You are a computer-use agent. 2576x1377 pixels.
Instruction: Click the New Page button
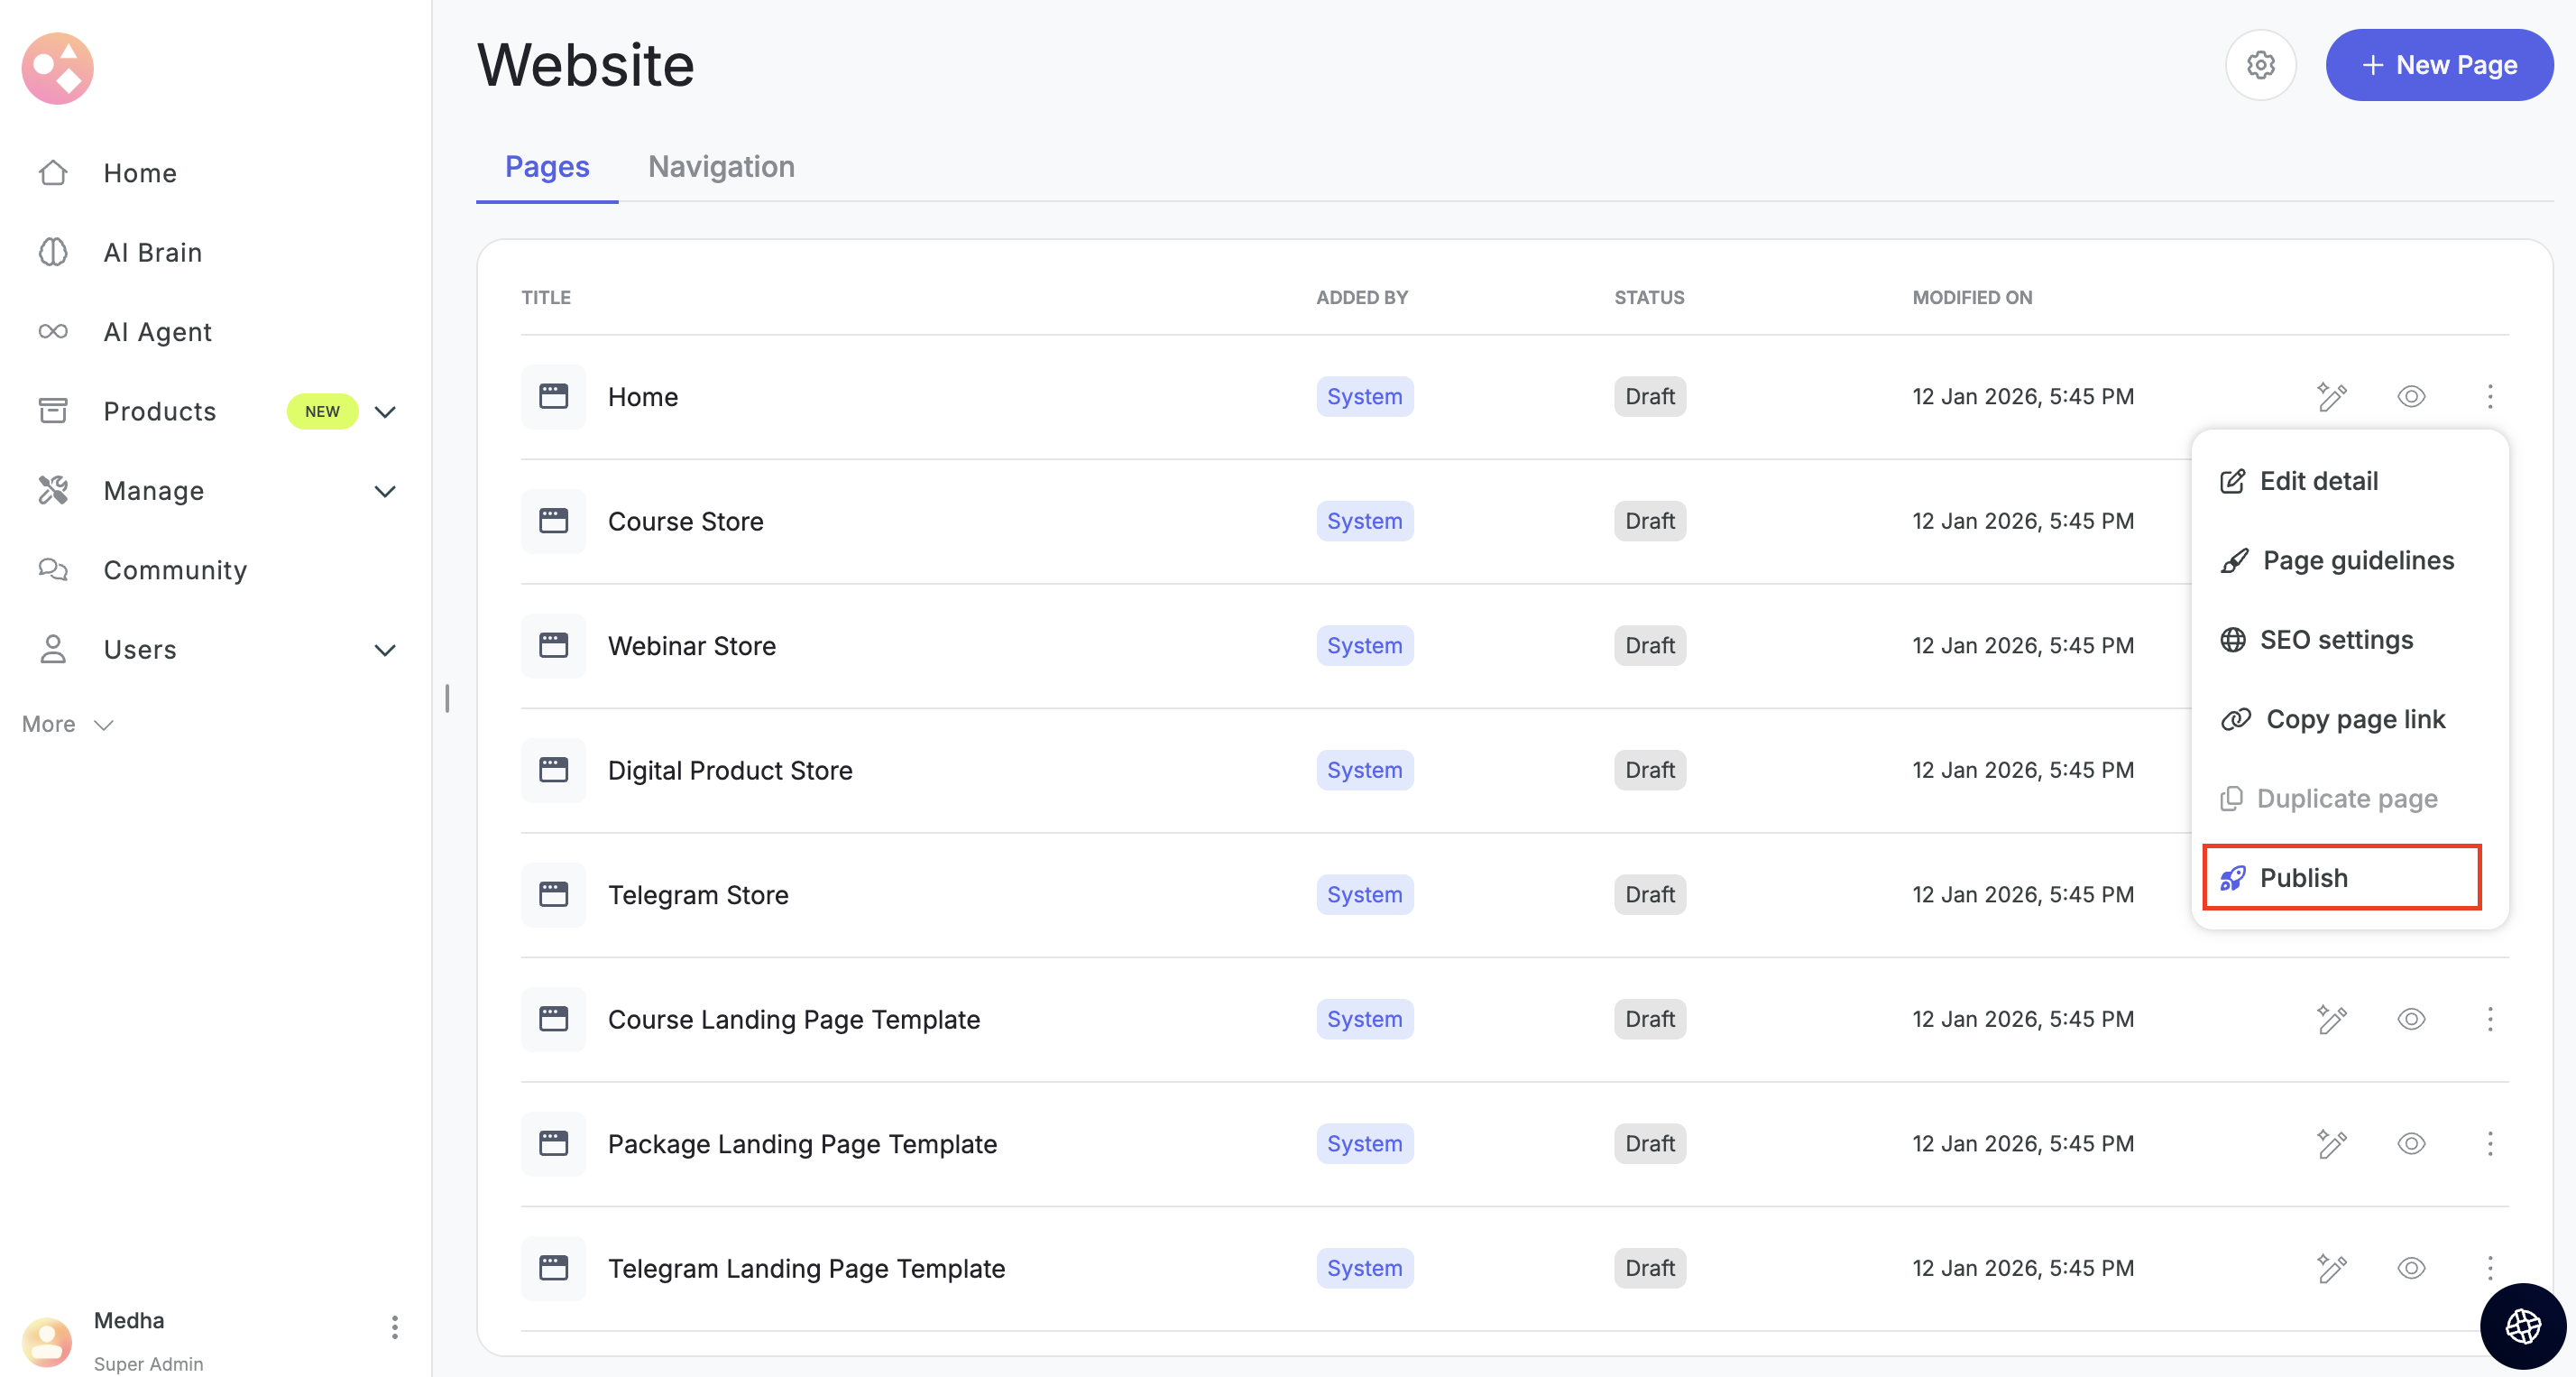click(x=2438, y=65)
